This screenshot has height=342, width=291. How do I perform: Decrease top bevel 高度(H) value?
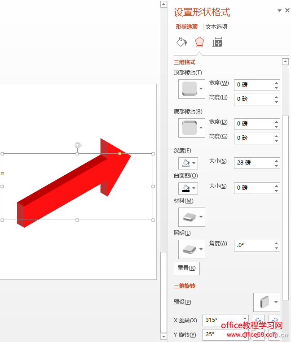276,102
